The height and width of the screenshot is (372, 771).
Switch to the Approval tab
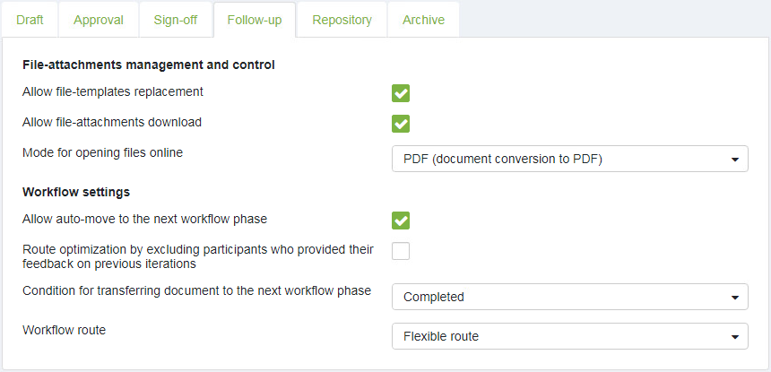(x=99, y=20)
